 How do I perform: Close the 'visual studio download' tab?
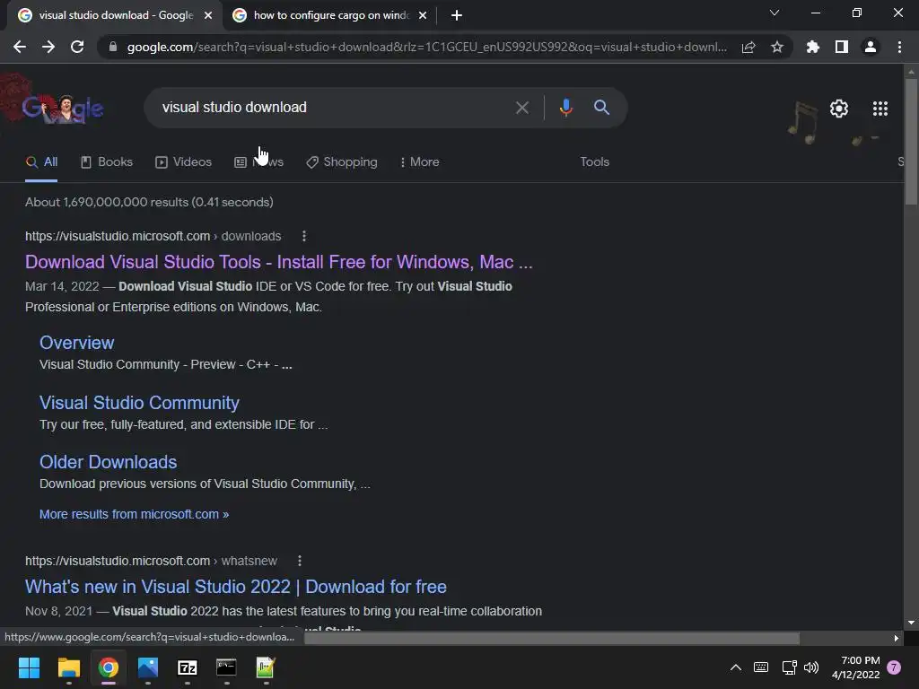(x=208, y=16)
